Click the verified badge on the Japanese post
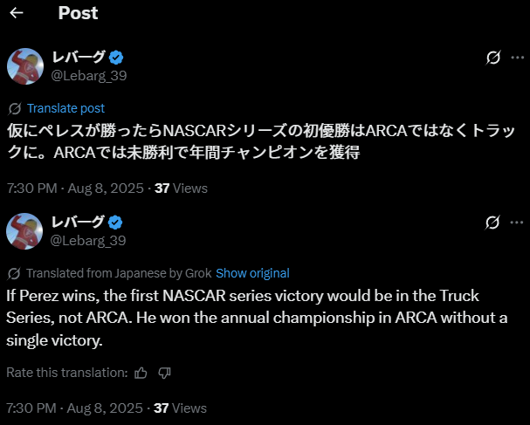The height and width of the screenshot is (425, 530). coord(115,58)
